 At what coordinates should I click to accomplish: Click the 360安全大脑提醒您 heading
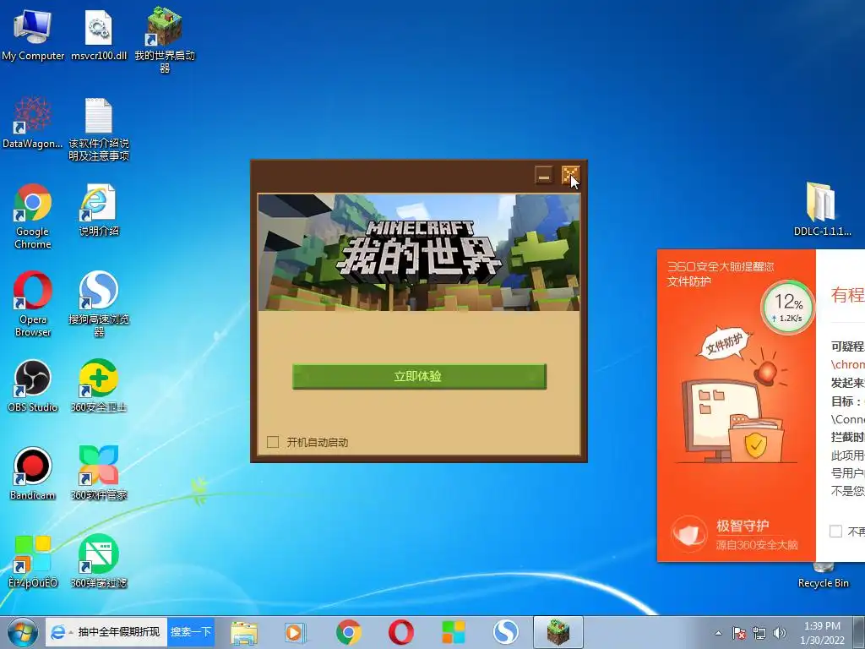click(x=721, y=266)
